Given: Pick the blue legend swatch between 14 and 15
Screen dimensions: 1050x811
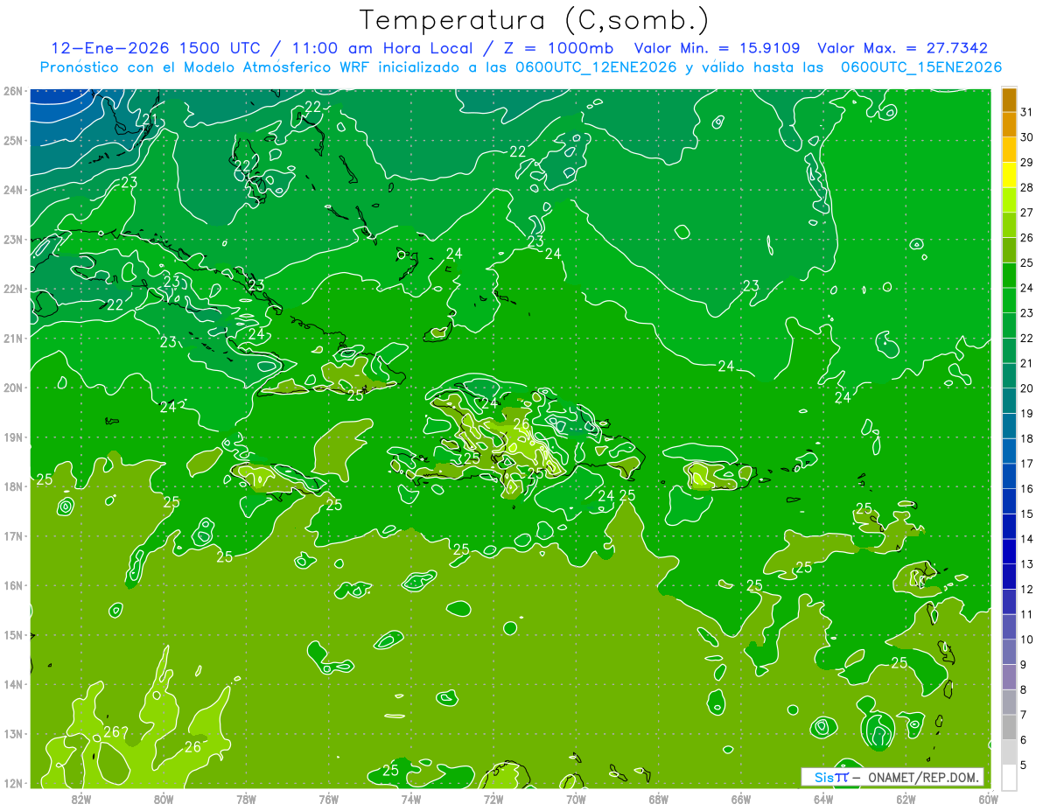Looking at the screenshot, I should click(x=1009, y=527).
